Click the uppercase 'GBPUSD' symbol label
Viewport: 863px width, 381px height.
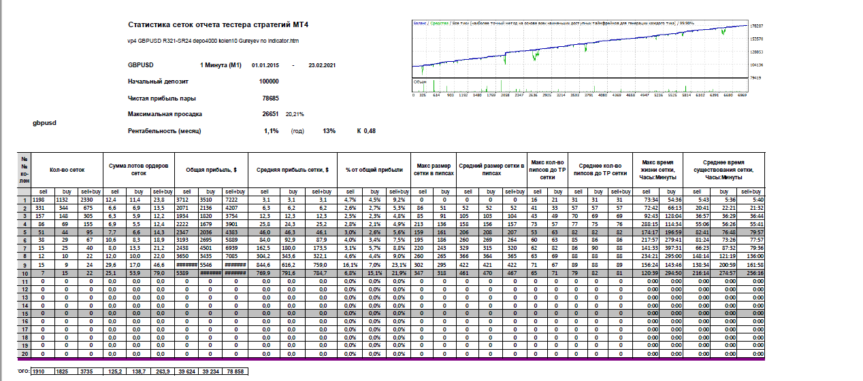click(140, 65)
